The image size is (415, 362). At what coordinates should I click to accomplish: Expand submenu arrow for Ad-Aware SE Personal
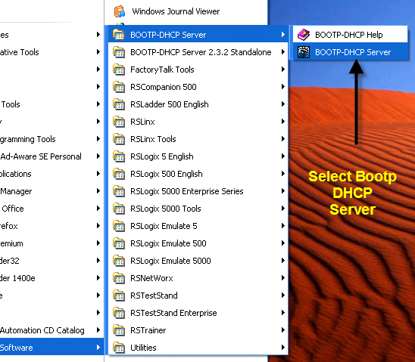pos(98,156)
